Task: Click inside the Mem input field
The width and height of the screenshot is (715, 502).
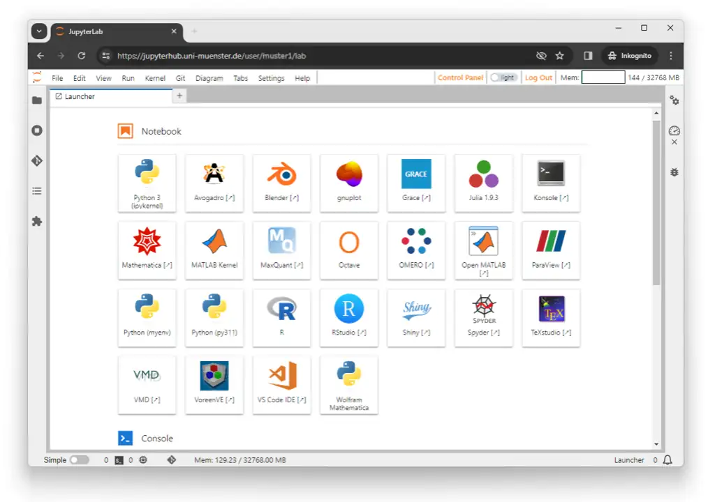Action: (603, 77)
